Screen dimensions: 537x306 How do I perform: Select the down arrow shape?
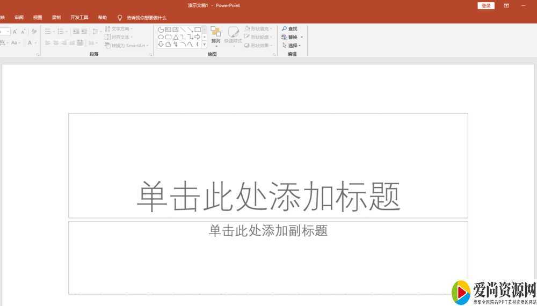click(161, 45)
